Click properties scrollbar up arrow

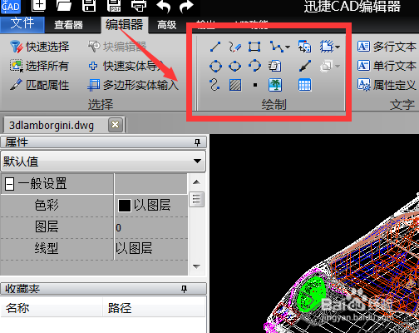coord(196,182)
